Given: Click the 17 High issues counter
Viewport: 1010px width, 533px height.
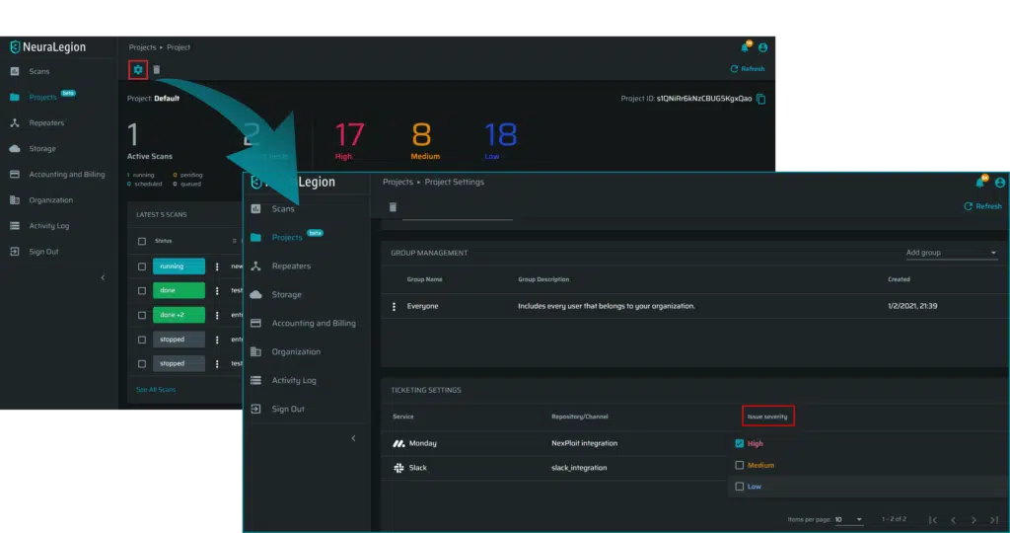Looking at the screenshot, I should point(348,140).
